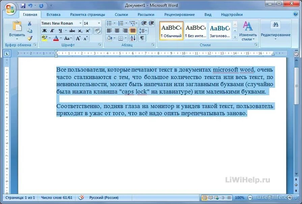Select browse object circle button
Image resolution: width=302 pixels, height=204 pixels.
point(296,185)
